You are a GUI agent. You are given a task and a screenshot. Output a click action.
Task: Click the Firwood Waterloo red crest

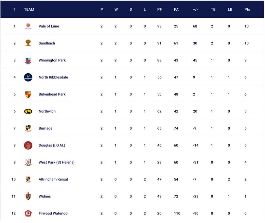28,213
